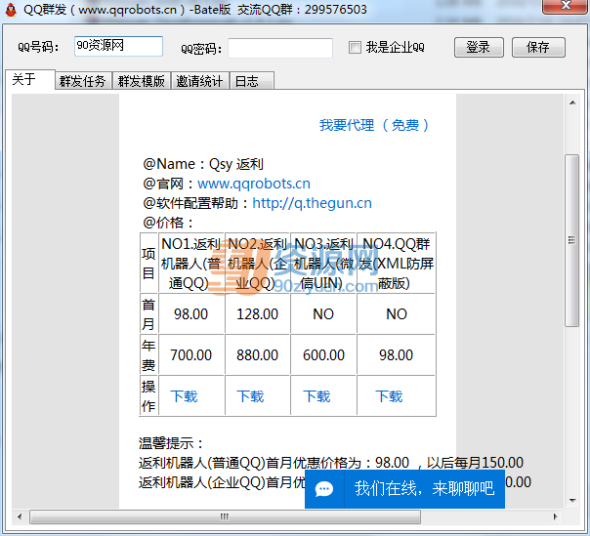Select the 98.00 first-month price in the NO1 column
590x536 pixels.
point(191,314)
